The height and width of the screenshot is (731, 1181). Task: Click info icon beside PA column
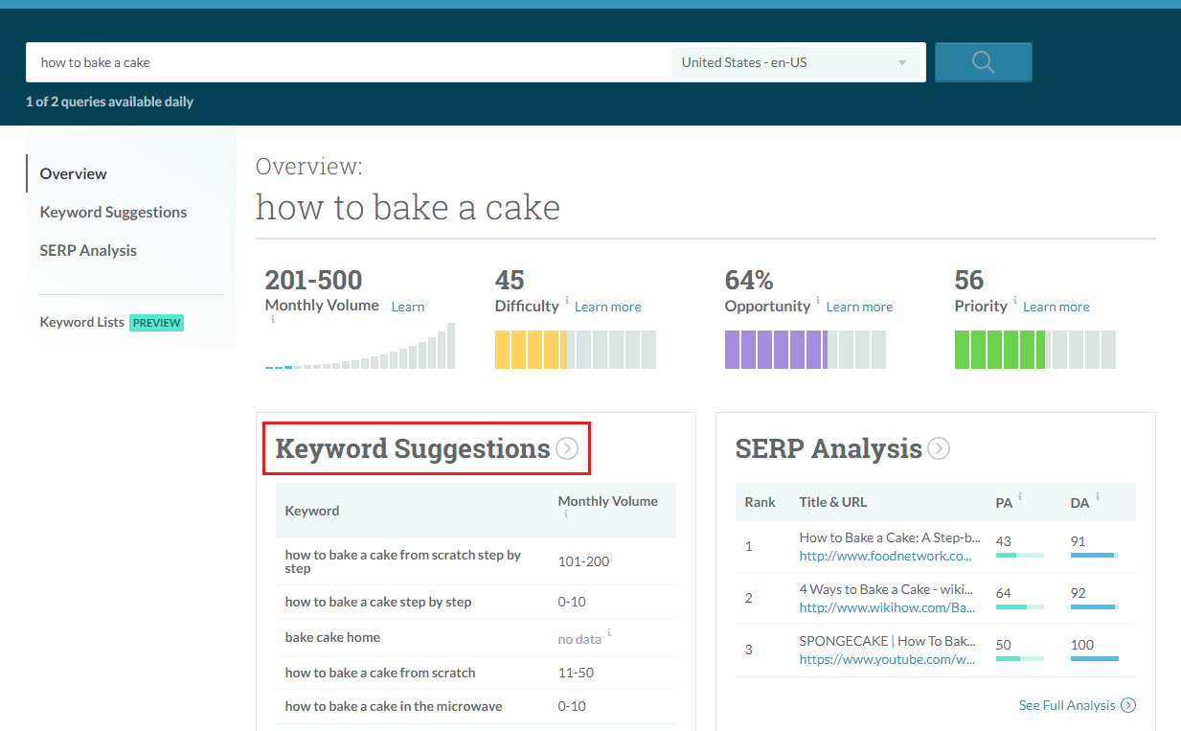point(1020,497)
